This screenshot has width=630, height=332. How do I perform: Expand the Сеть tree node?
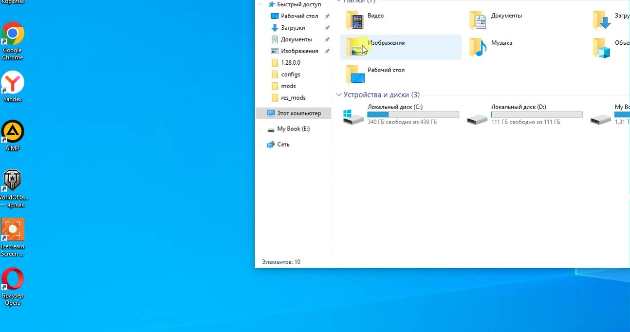261,145
